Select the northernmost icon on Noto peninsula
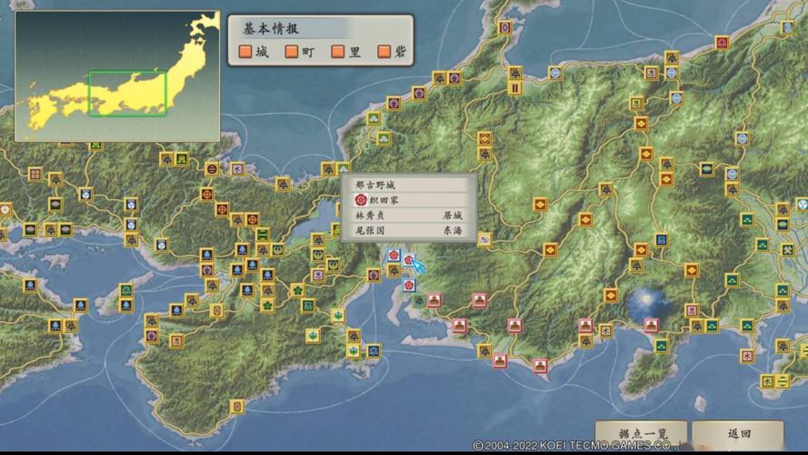808x455 pixels. (505, 28)
